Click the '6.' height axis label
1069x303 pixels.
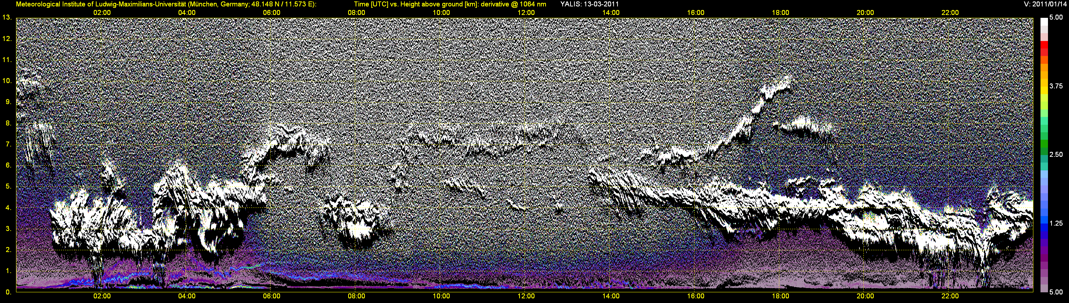9,166
